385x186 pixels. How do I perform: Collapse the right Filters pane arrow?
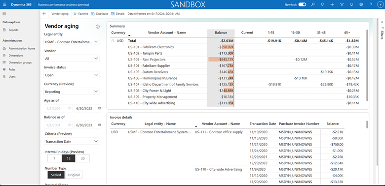click(382, 22)
